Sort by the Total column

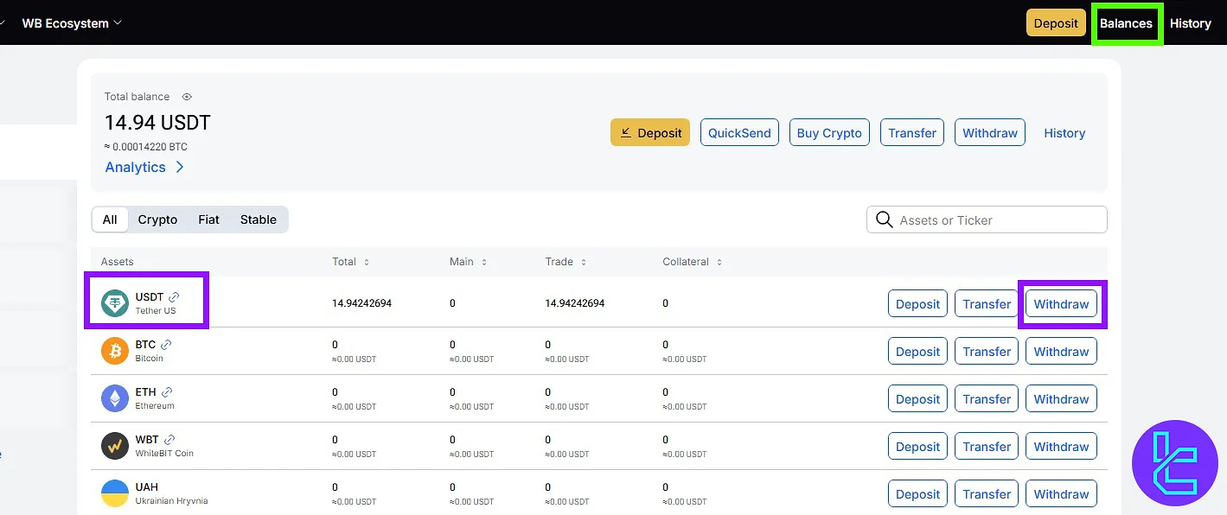pos(351,262)
